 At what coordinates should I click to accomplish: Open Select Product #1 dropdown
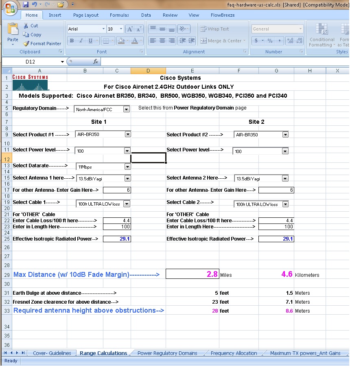[128, 134]
